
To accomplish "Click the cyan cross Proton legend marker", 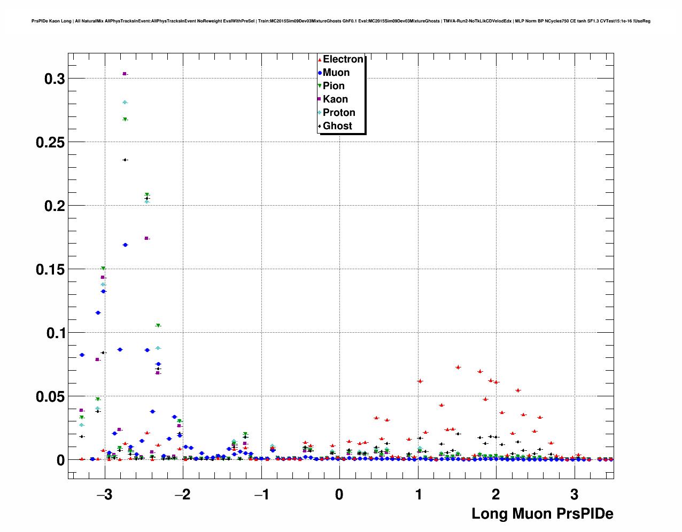I will [320, 113].
